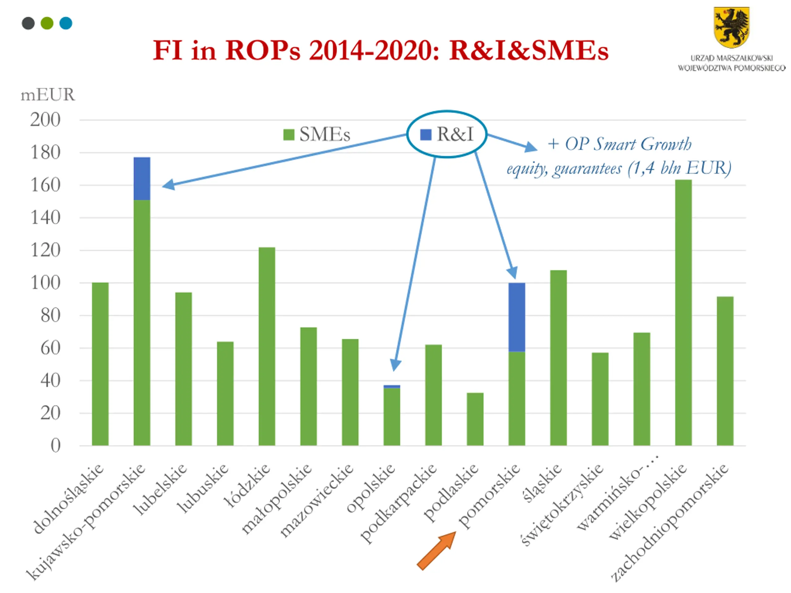791x593 pixels.
Task: Click the blue dot at top left
Action: (x=66, y=23)
